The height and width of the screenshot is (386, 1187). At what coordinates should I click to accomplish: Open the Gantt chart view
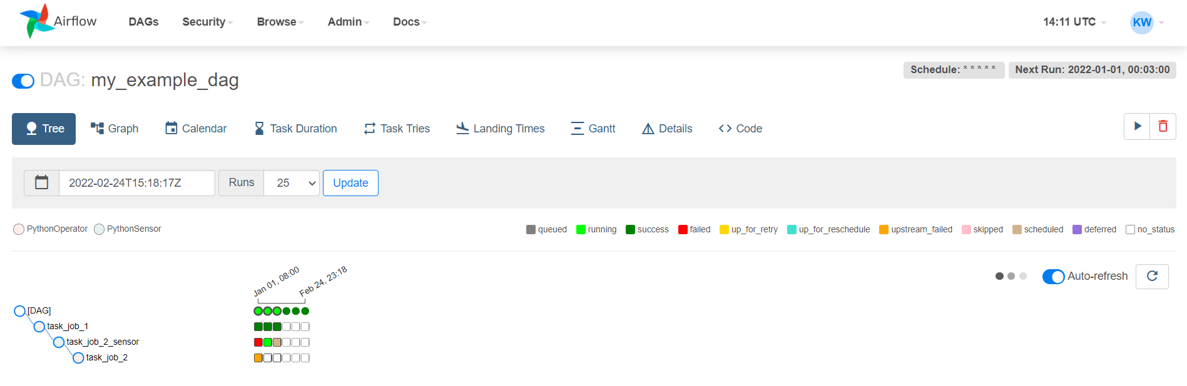point(593,129)
